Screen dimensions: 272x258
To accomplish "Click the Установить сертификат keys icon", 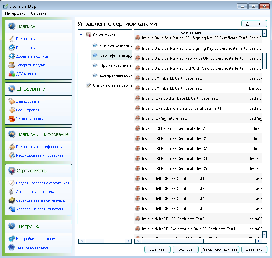I will coord(11,192).
